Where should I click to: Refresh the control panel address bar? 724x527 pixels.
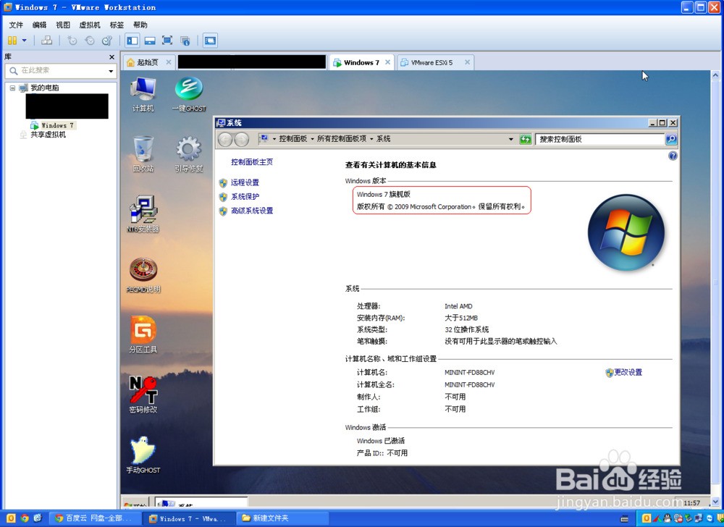[x=526, y=139]
